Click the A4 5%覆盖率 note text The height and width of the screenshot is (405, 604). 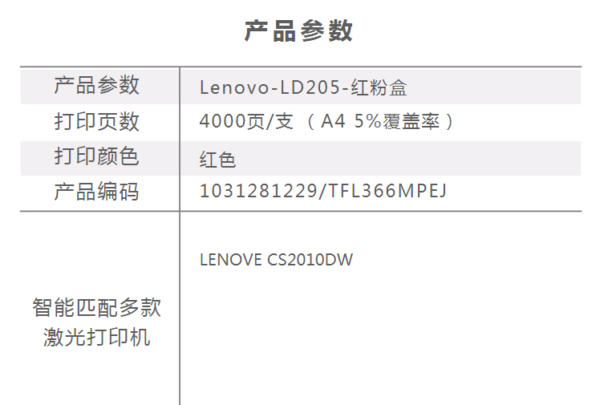[x=380, y=122]
